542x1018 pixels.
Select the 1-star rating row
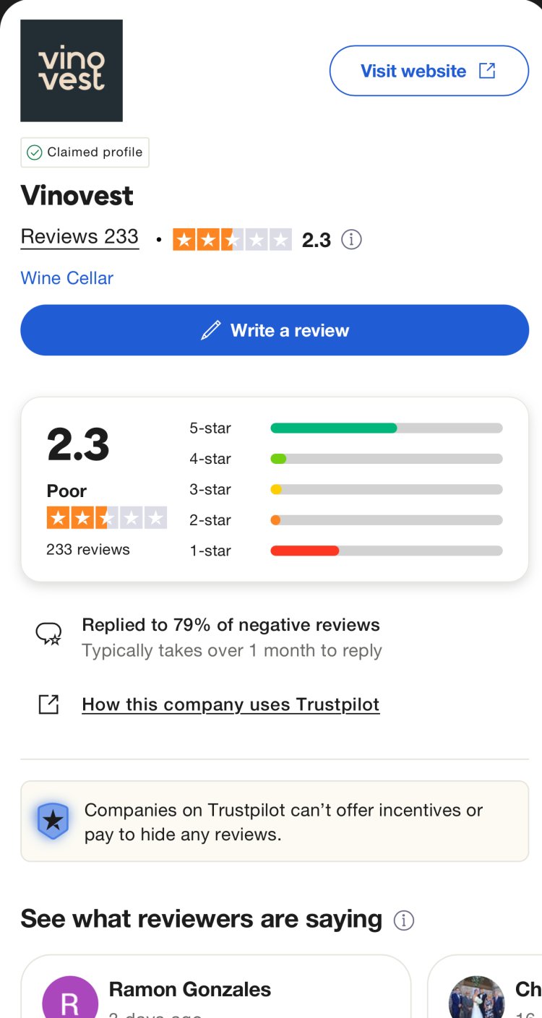(210, 551)
